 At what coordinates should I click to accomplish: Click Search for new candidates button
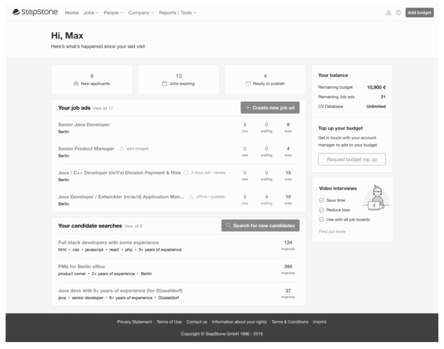(260, 225)
